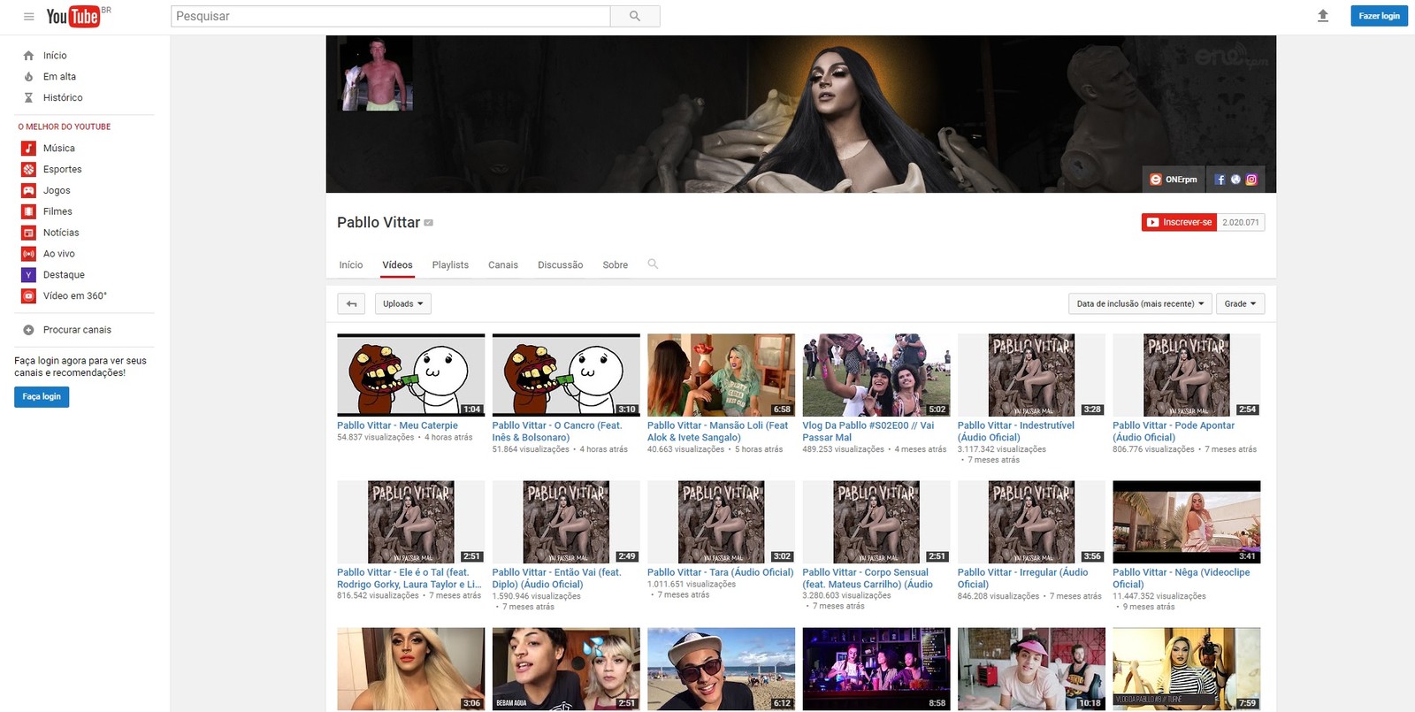1415x712 pixels.
Task: Open the Instagram link icon on banner
Action: point(1251,180)
